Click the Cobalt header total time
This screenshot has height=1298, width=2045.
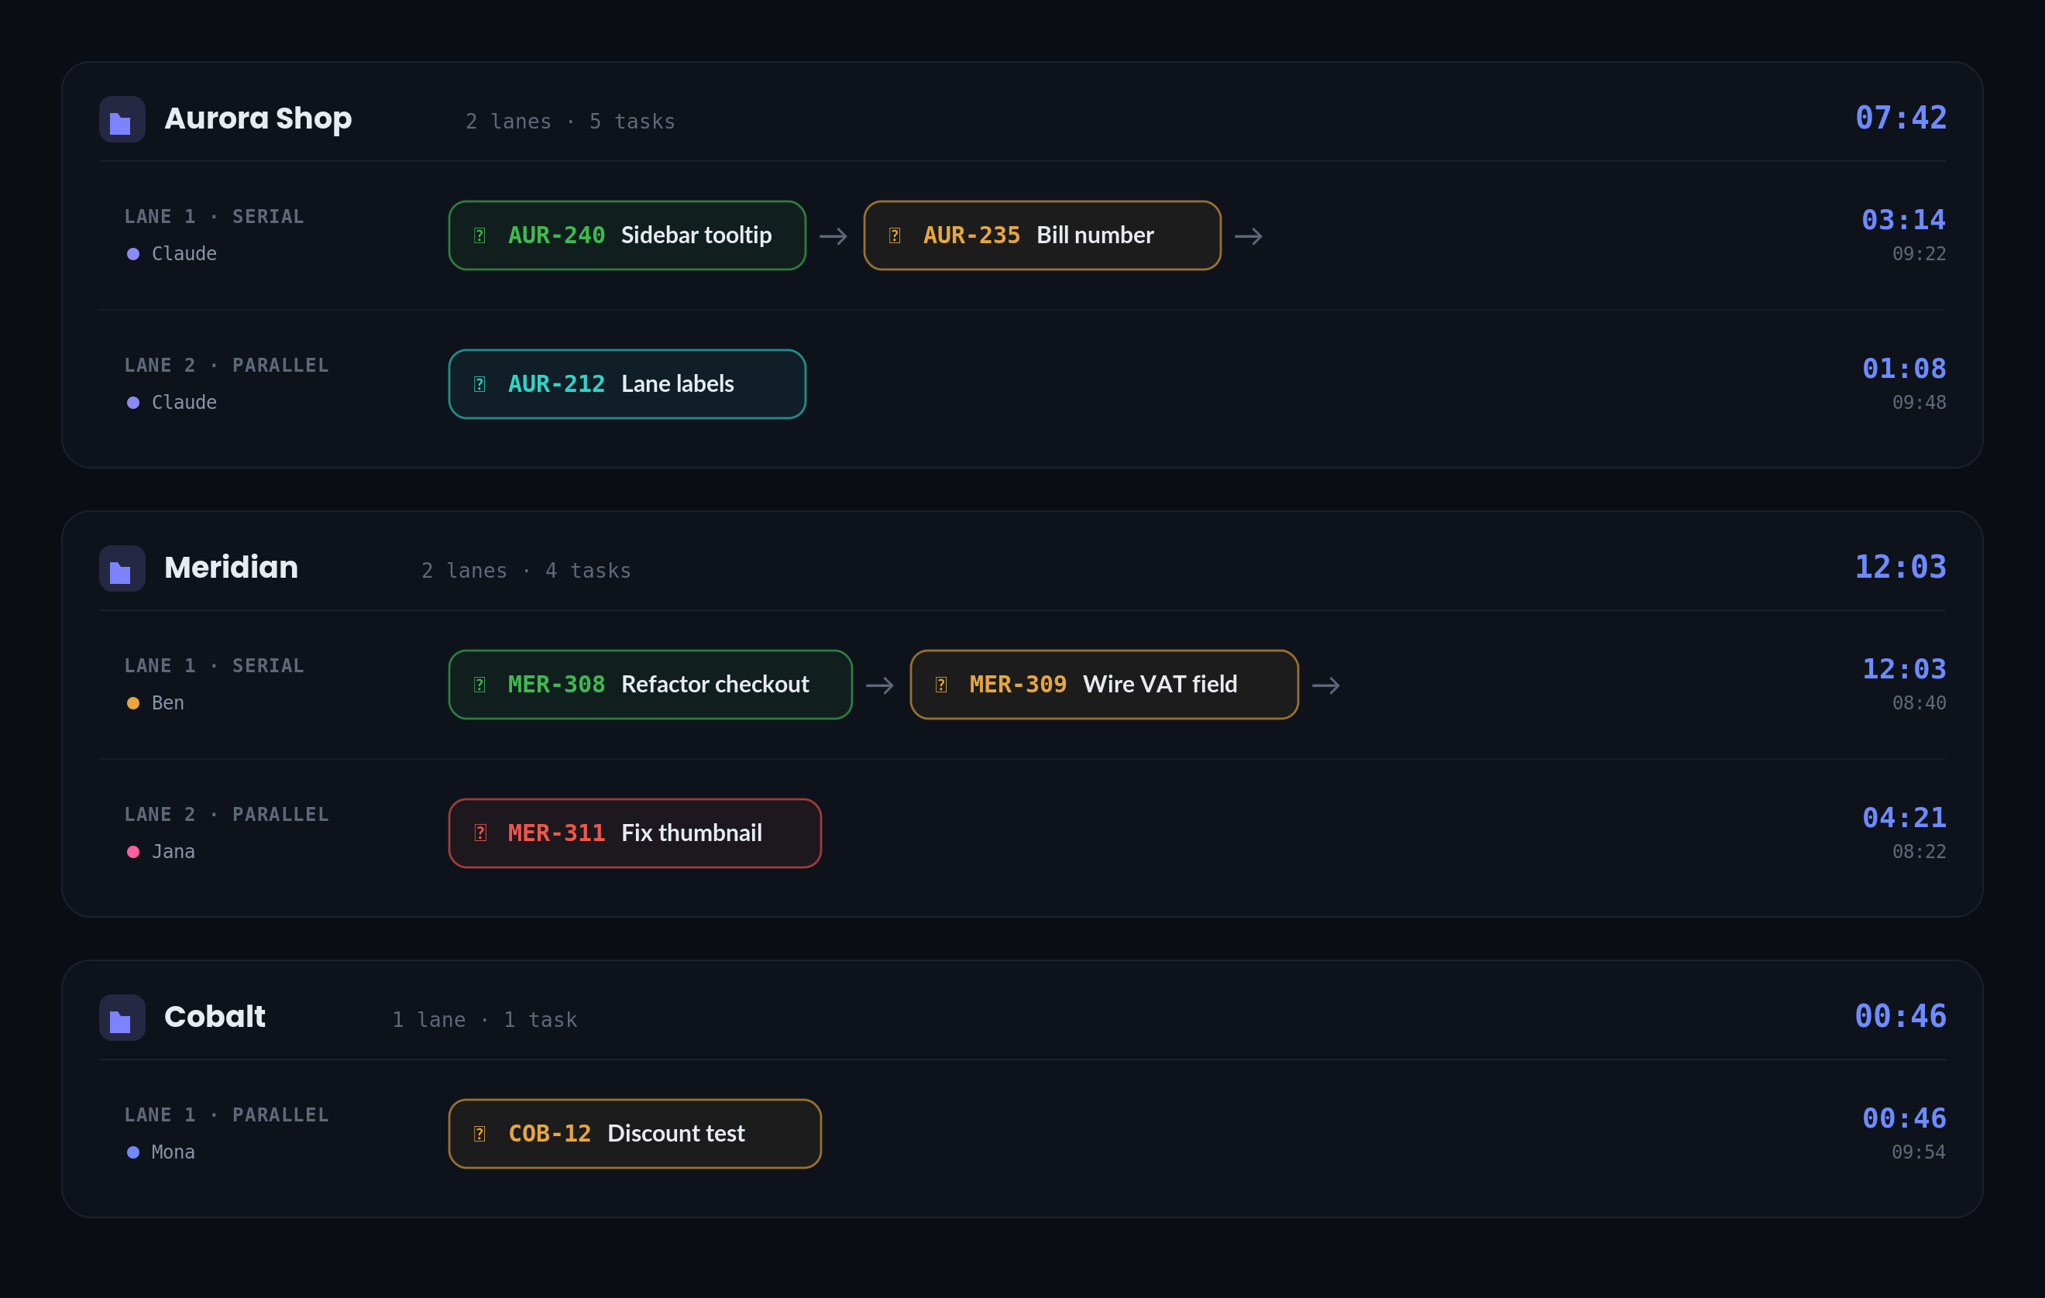(x=1901, y=1016)
